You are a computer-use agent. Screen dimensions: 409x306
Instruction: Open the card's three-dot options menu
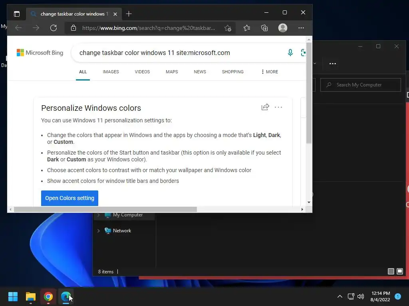pyautogui.click(x=278, y=107)
